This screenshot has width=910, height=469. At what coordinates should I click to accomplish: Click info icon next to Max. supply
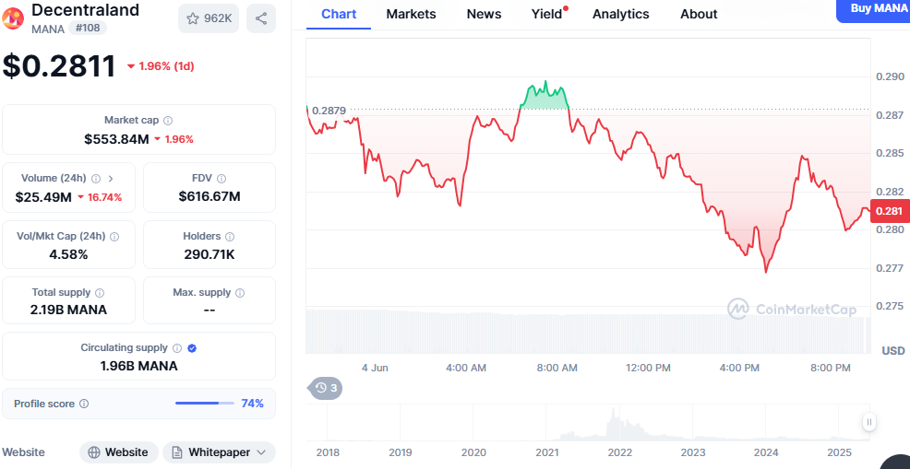pos(240,293)
